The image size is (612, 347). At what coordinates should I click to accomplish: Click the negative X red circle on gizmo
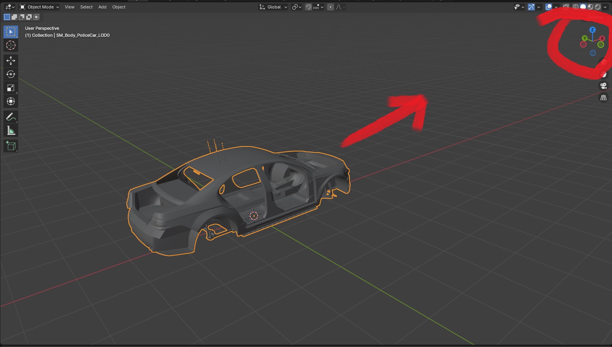[x=583, y=44]
